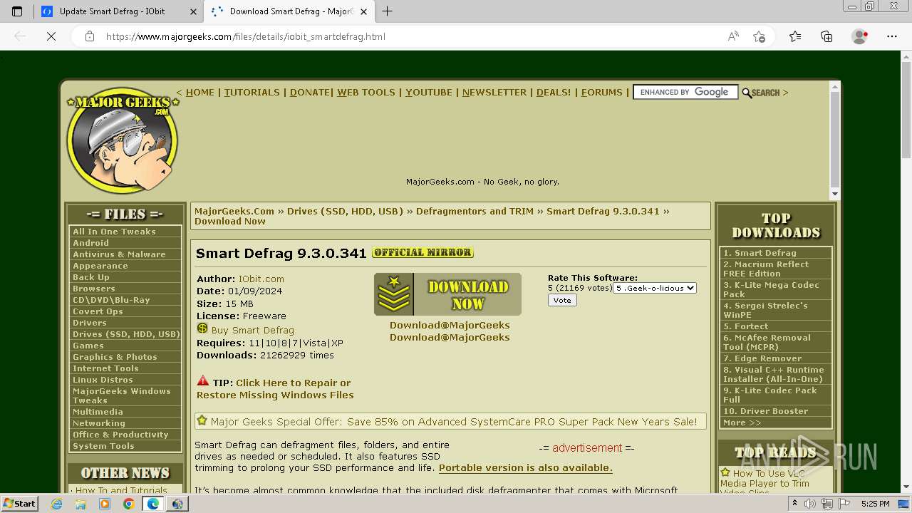Open Internet Explorer from the taskbar

pyautogui.click(x=56, y=504)
